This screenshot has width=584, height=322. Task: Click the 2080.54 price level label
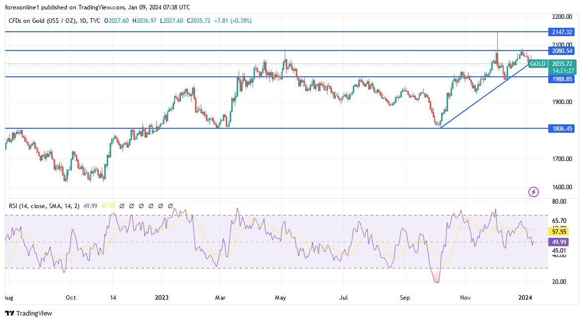tap(561, 51)
